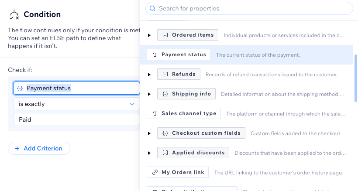Focus the Search for properties field
Image resolution: width=358 pixels, height=191 pixels.
pyautogui.click(x=249, y=8)
